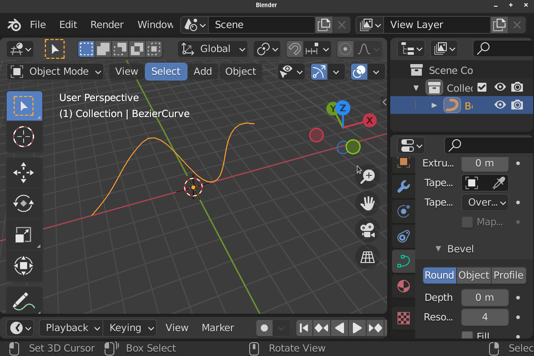The height and width of the screenshot is (356, 534).
Task: Open the File menu
Action: (38, 25)
